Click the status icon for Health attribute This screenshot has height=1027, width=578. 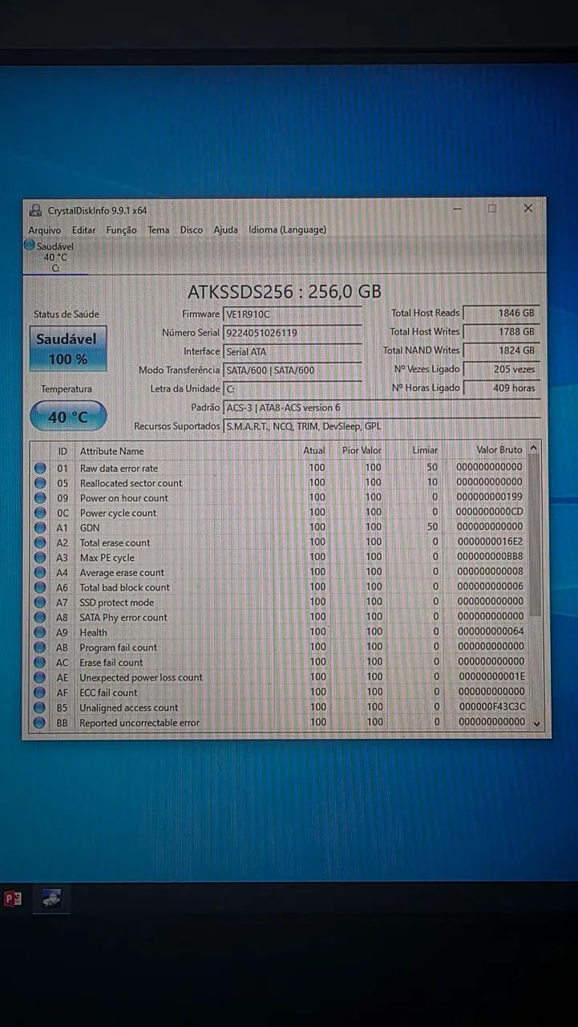click(40, 632)
